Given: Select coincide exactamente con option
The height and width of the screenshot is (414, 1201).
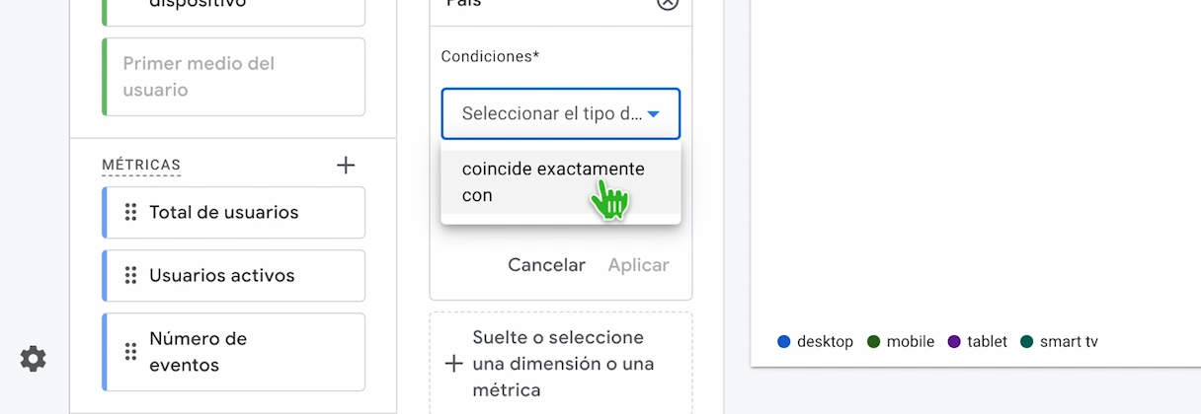Looking at the screenshot, I should 553,181.
